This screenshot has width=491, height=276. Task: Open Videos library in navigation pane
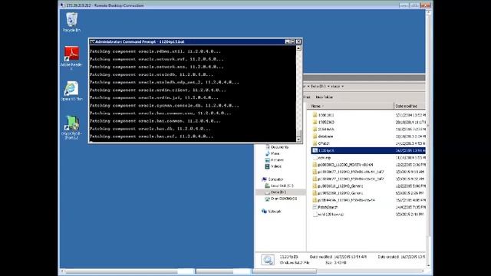click(x=273, y=166)
